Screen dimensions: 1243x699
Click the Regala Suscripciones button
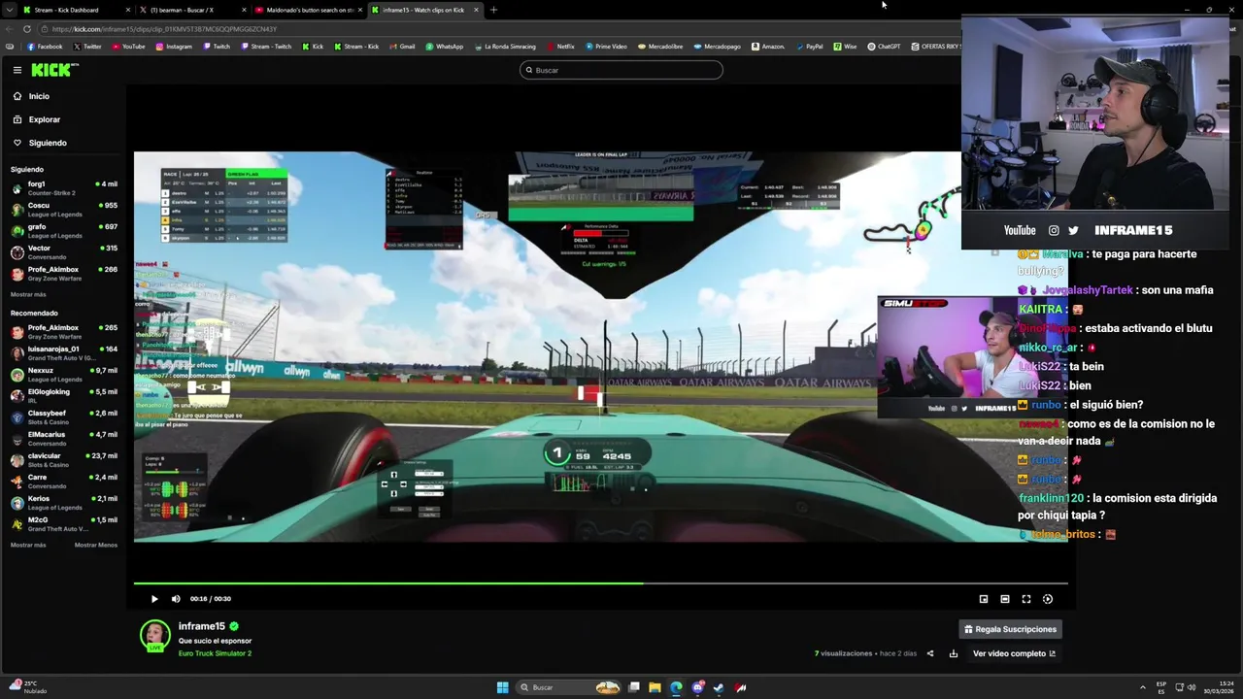tap(1010, 629)
